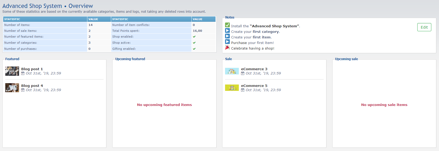Click the calendar icon under eCommerce 5
Viewport: 439px width, 151px height.
click(x=243, y=90)
